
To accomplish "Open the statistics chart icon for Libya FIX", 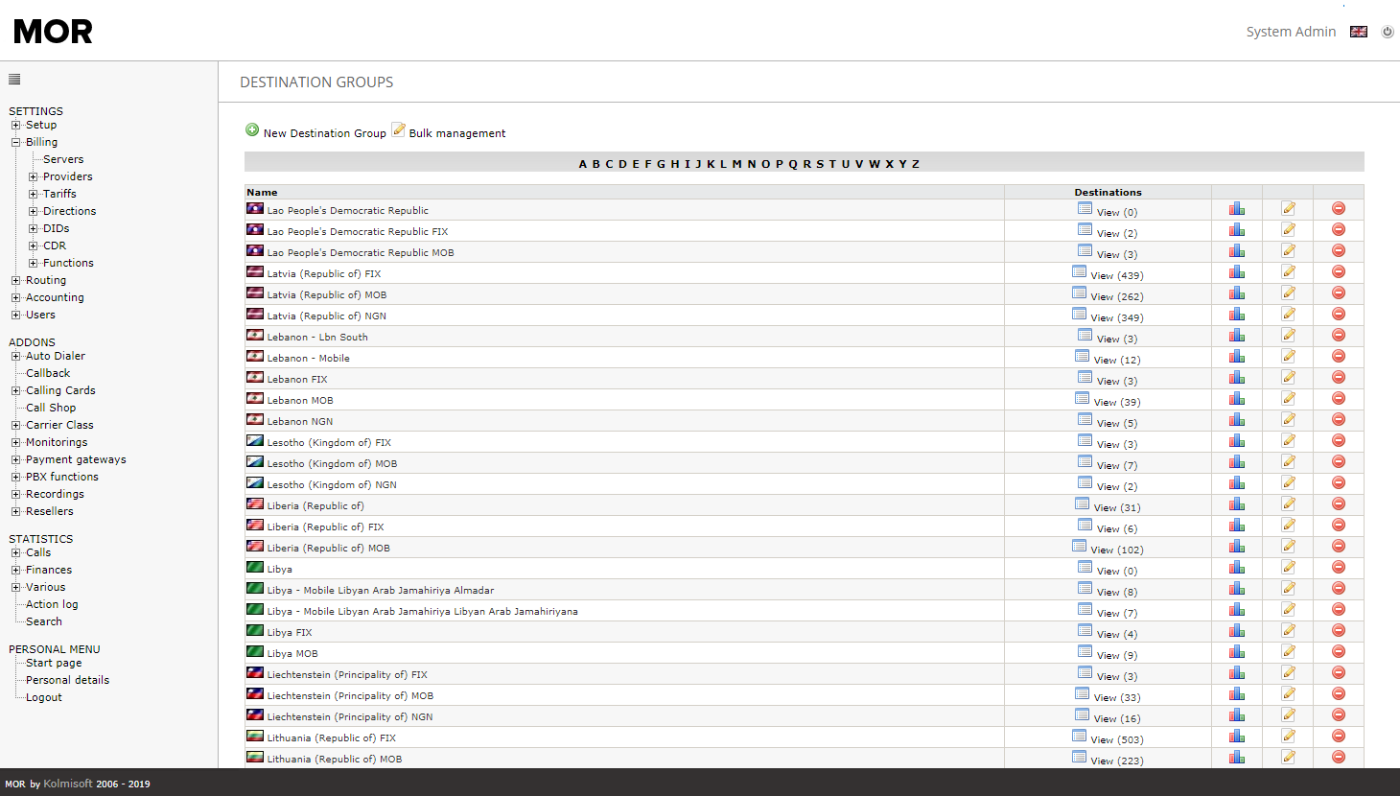I will coord(1237,631).
